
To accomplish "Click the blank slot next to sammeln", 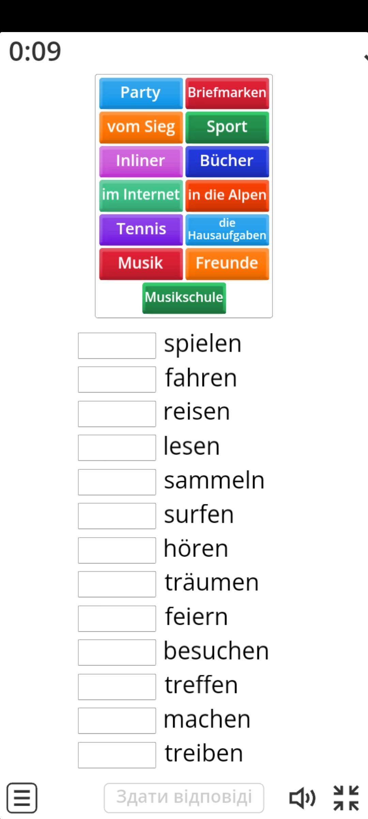I will click(117, 482).
